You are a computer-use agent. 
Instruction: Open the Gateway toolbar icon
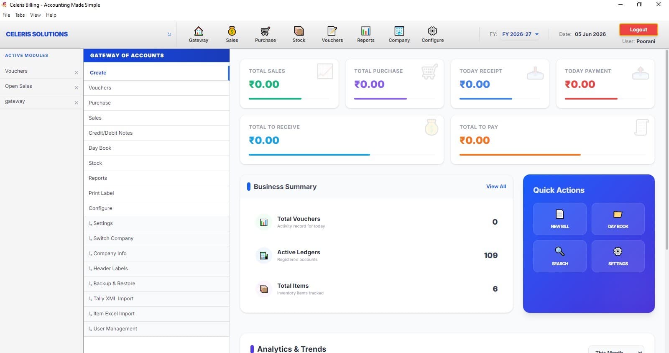tap(199, 34)
